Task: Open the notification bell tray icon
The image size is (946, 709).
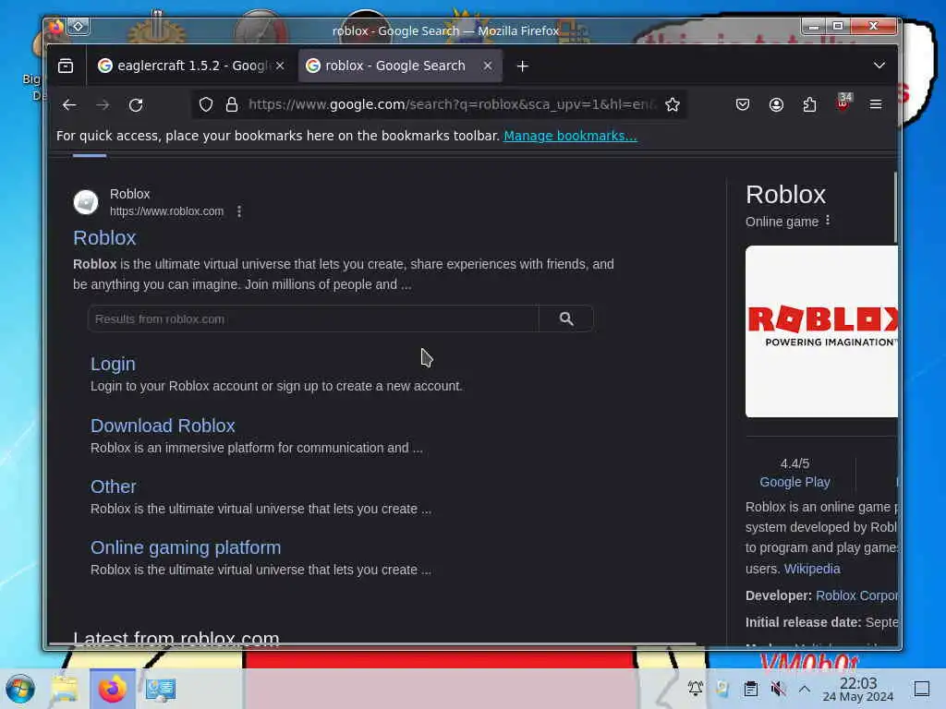Action: (x=696, y=689)
